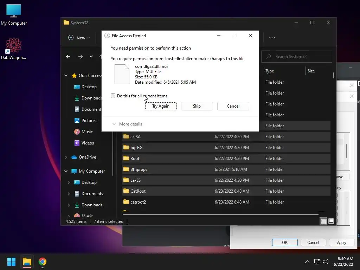Click the Skip button
Image resolution: width=360 pixels, height=270 pixels.
point(197,106)
